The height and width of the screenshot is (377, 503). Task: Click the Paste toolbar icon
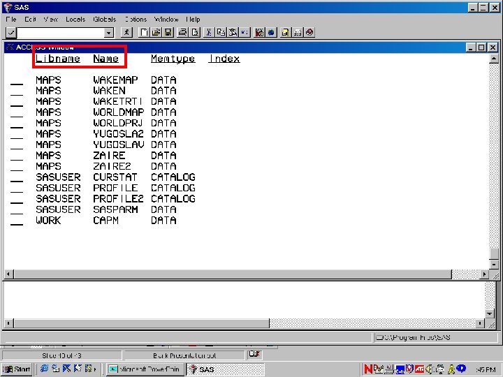233,32
